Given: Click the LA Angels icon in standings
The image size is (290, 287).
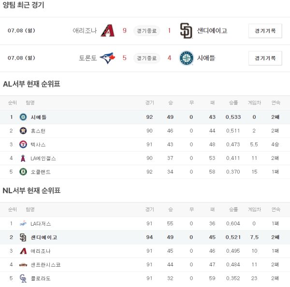Looking at the screenshot, I should pyautogui.click(x=23, y=158).
